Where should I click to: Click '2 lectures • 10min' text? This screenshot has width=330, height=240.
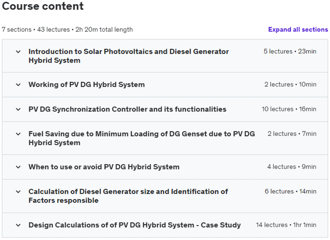point(290,84)
